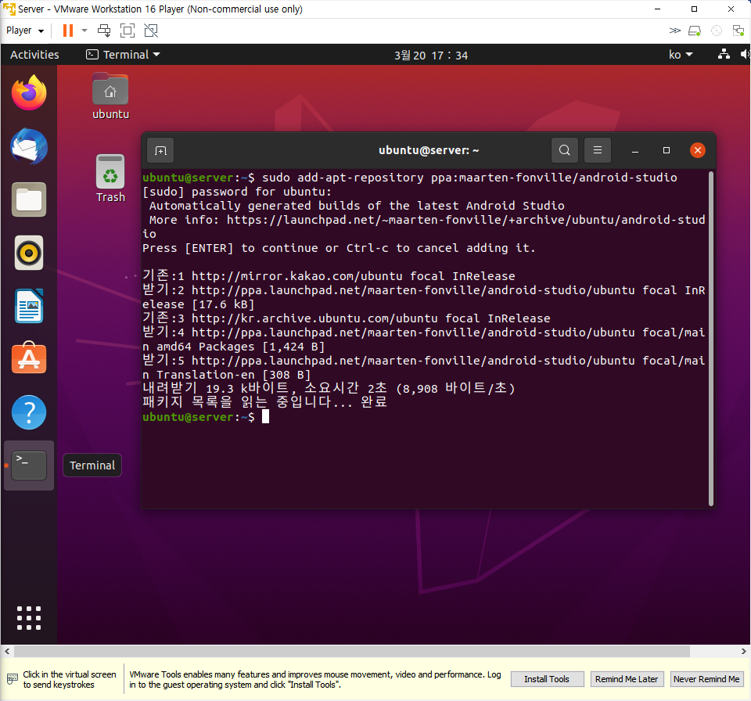Click Never Remind Me button
This screenshot has width=751, height=701.
click(x=706, y=679)
